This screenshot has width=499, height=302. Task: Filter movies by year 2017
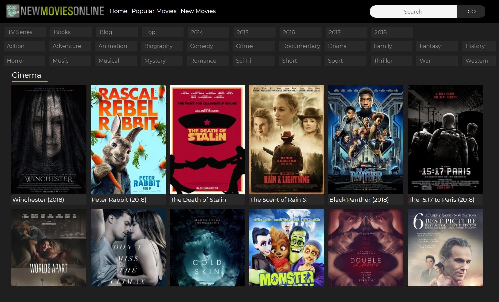pos(346,32)
